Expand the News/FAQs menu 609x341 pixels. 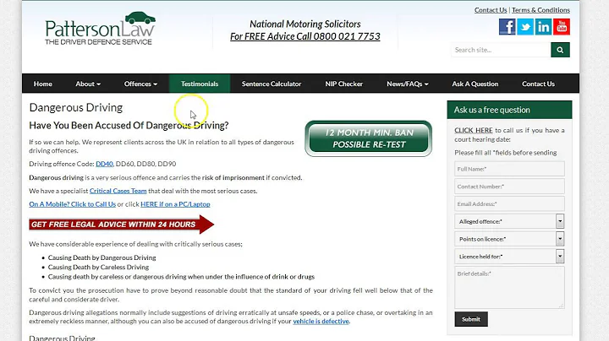pos(408,84)
